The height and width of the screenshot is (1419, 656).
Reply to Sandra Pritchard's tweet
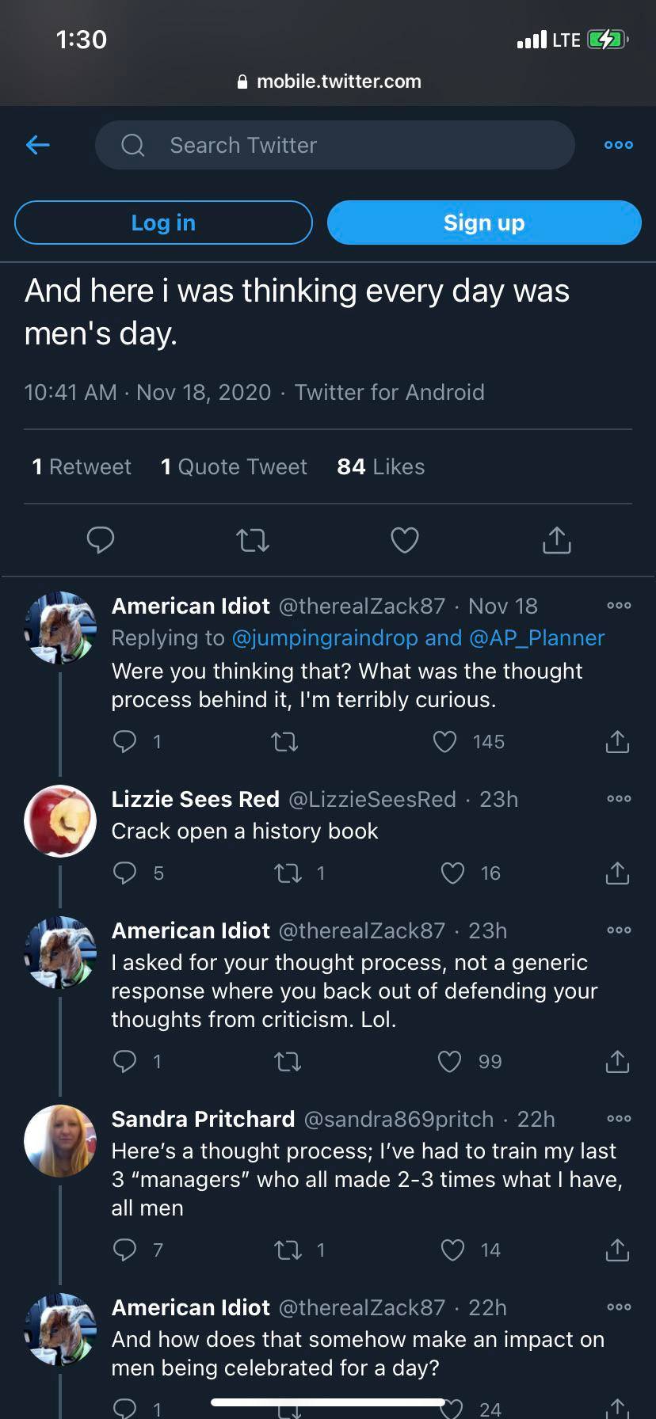click(125, 1250)
